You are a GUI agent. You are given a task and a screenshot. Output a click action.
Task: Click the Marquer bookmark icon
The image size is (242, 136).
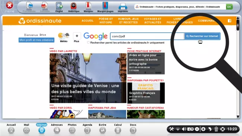88,6
